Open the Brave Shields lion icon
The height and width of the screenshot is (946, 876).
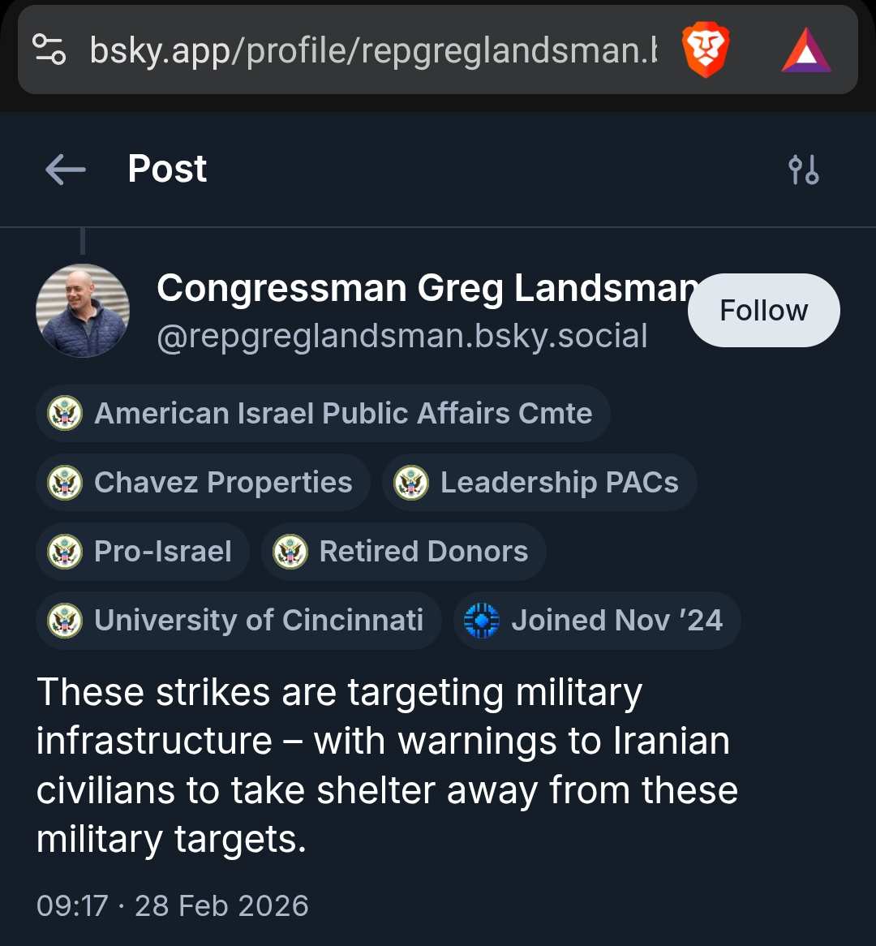(705, 50)
